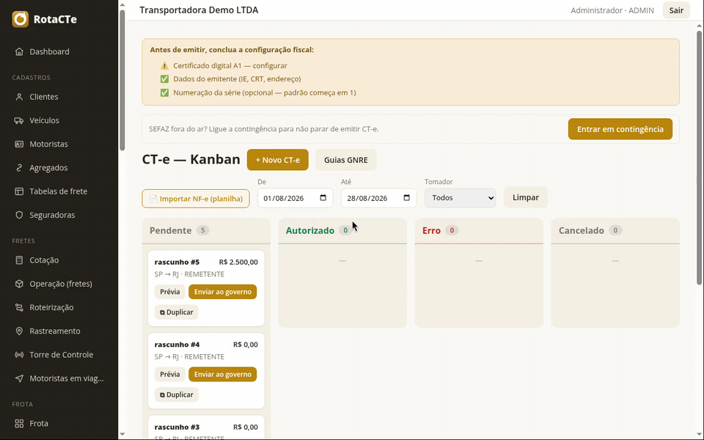Open Cotação calculator icon item
This screenshot has width=704, height=440.
coord(19,260)
